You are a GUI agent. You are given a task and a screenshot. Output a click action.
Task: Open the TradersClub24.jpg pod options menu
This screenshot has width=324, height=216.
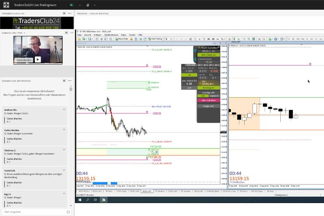click(70, 13)
